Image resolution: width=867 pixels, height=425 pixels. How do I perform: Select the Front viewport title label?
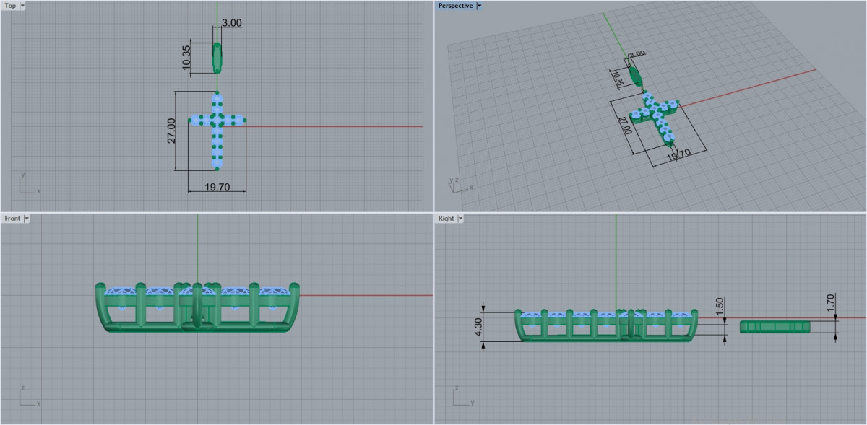(x=12, y=218)
